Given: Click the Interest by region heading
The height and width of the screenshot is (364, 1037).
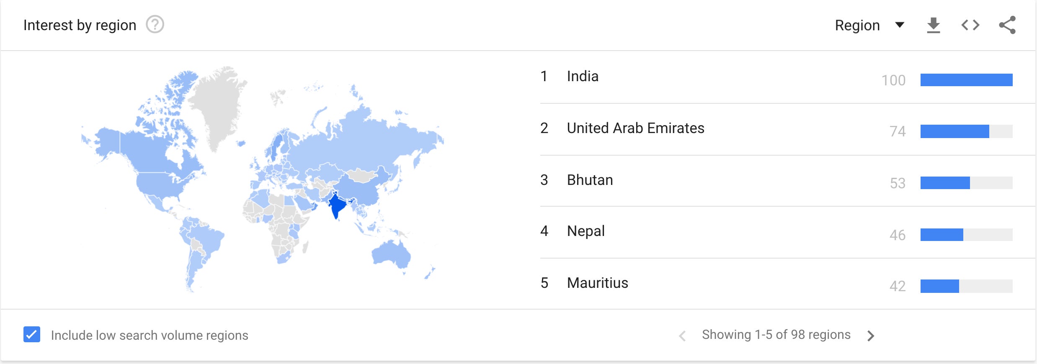Looking at the screenshot, I should (x=80, y=26).
